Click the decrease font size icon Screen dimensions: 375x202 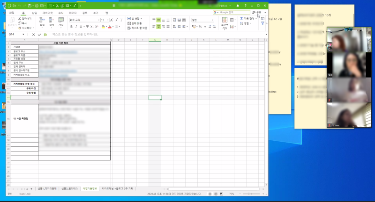tap(117, 20)
